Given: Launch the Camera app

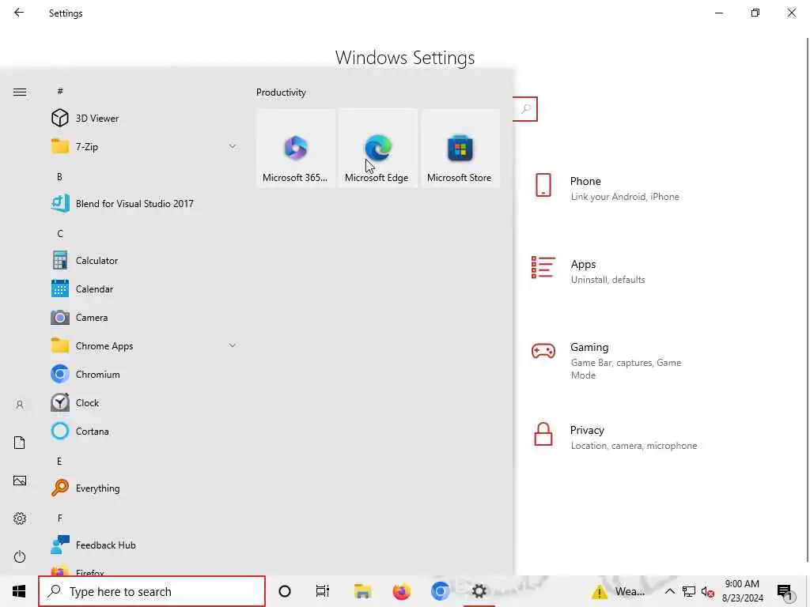Looking at the screenshot, I should coord(143,317).
